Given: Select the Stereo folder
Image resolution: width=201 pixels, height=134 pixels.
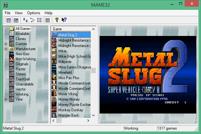Looking at the screenshot, I should click(21, 74).
